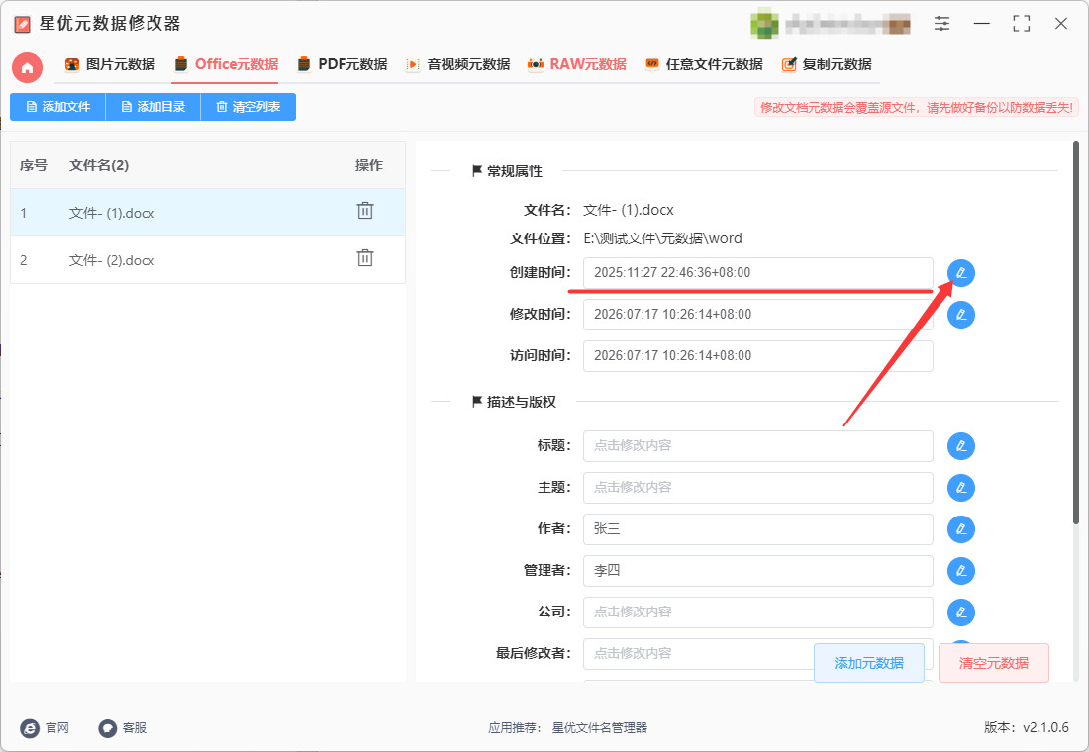Edit 公司 with pencil icon
Screen dimensions: 1089x752
pos(961,612)
